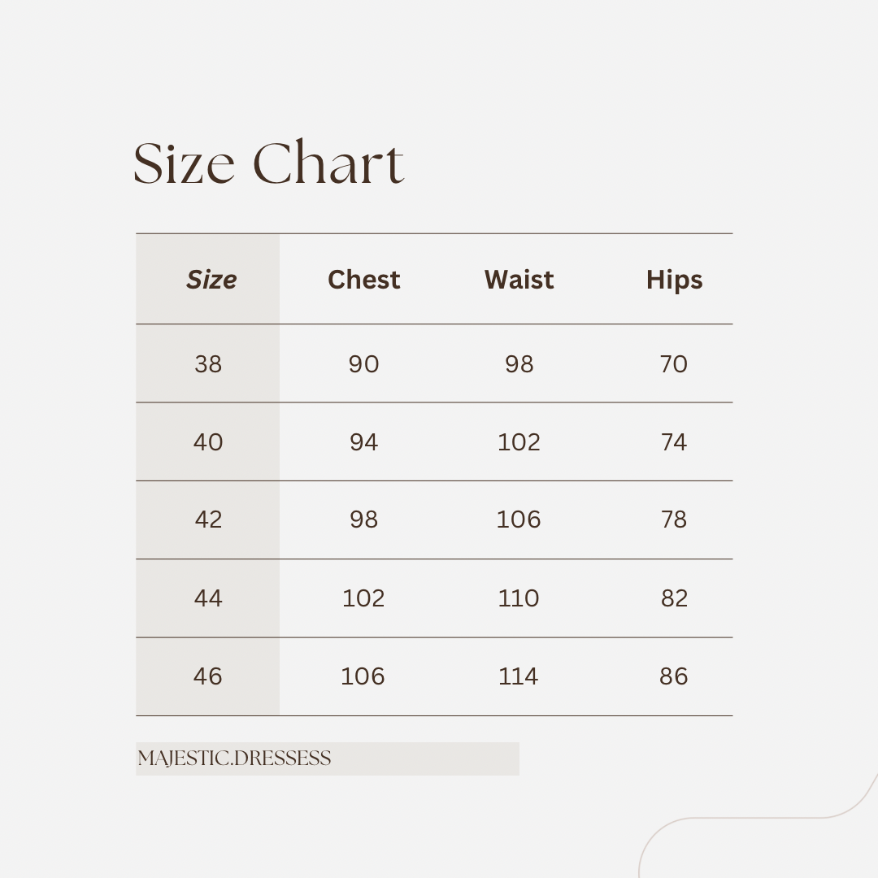This screenshot has width=878, height=878.
Task: Click the chest value 94 for size 40
Action: 363,442
